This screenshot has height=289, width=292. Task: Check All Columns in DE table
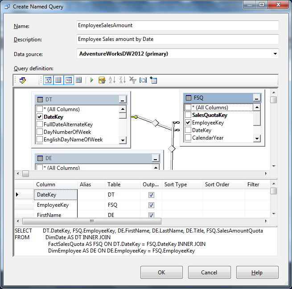(40, 167)
